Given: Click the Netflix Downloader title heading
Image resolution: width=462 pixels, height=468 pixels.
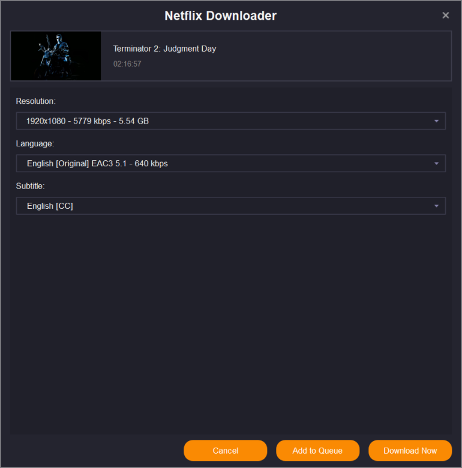Looking at the screenshot, I should (221, 16).
